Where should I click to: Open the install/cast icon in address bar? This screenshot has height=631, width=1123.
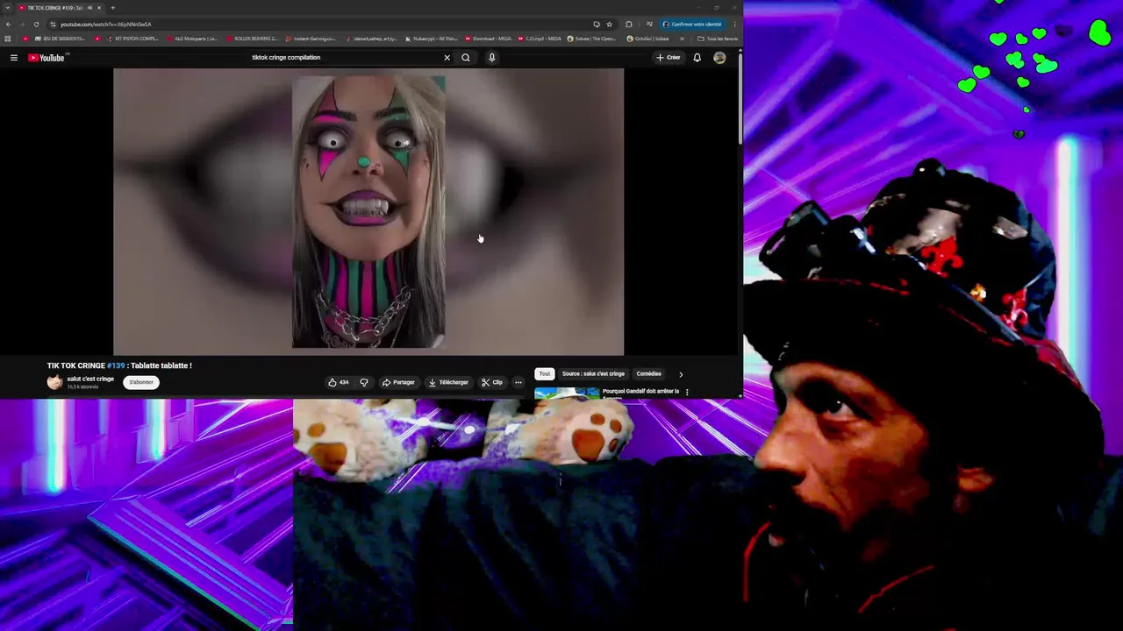pyautogui.click(x=597, y=25)
